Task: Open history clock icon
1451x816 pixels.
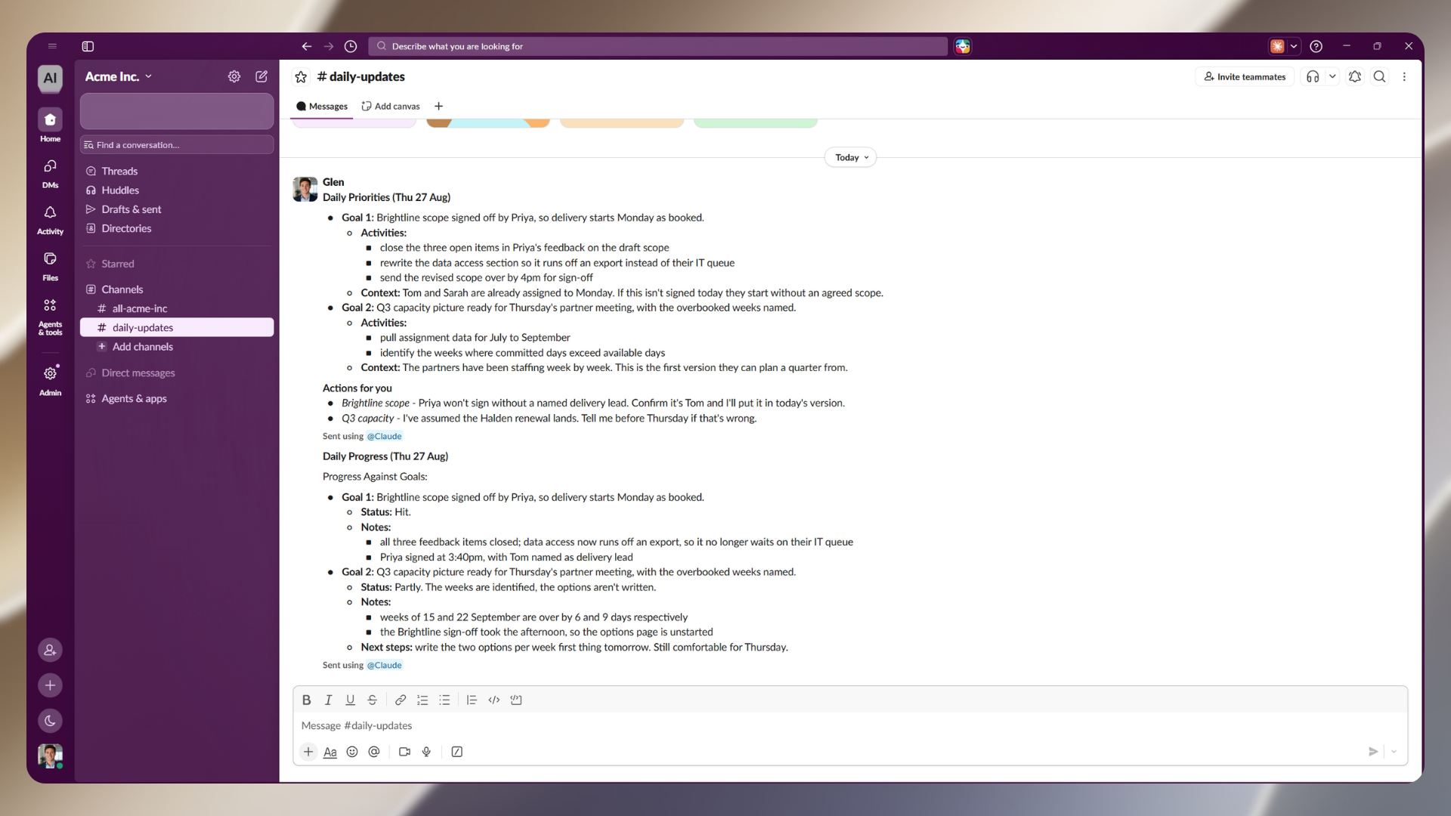Action: pos(351,46)
